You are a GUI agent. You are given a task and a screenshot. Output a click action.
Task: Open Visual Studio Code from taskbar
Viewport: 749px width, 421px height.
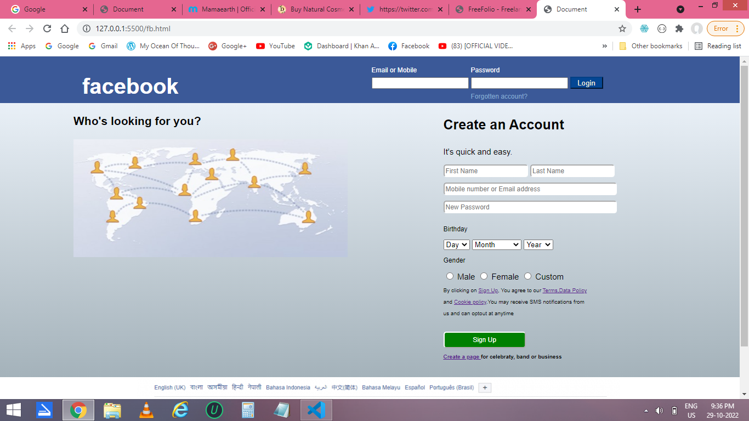(x=316, y=410)
